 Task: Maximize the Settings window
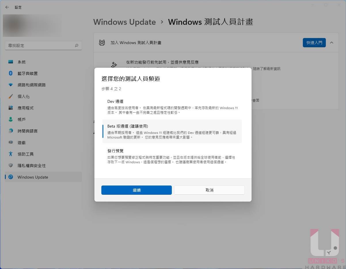click(326, 5)
